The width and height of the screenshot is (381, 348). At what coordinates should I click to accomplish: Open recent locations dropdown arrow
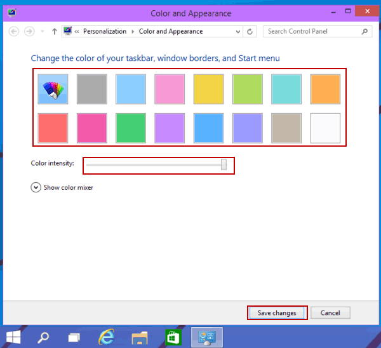[x=43, y=31]
